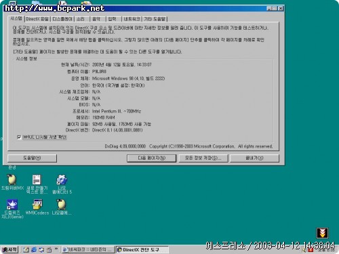Click the Intel Pentium III ~700MHz processor value
339x254 pixels.
tap(117, 111)
